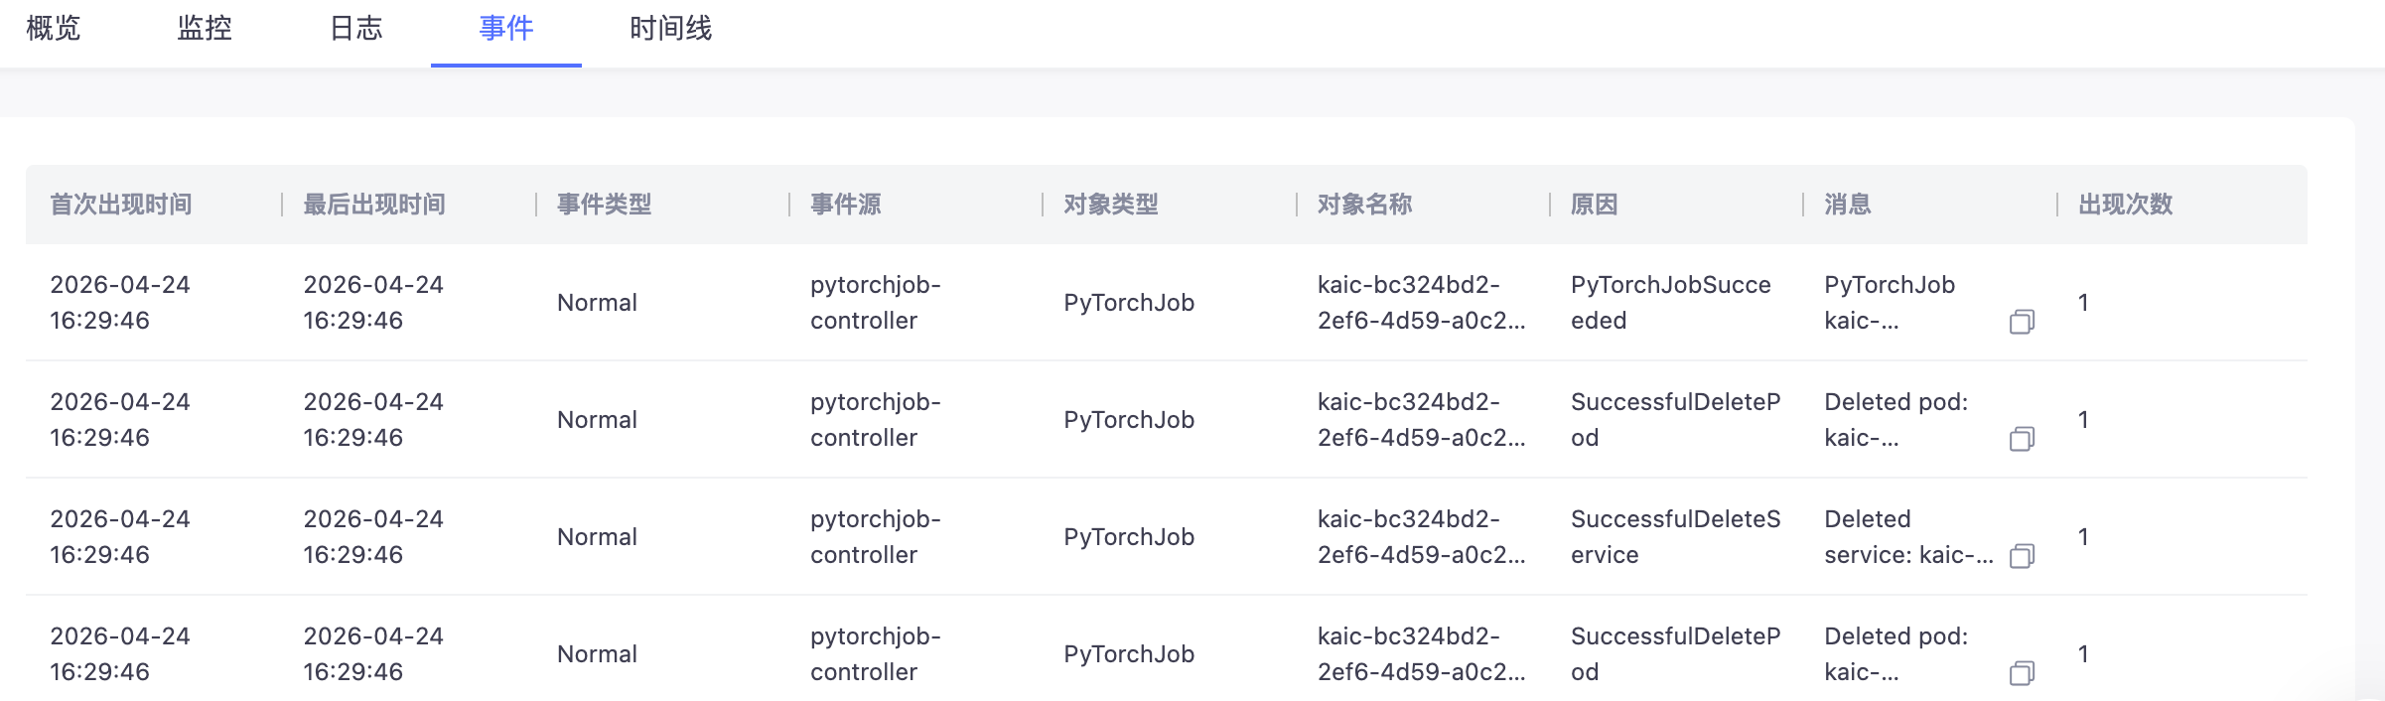This screenshot has width=2385, height=701.
Task: Click the 首次出现时间 column header
Action: (x=121, y=205)
